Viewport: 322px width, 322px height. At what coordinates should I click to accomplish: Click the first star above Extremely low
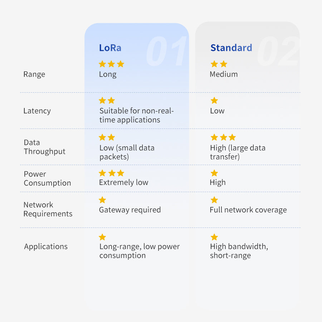102,173
